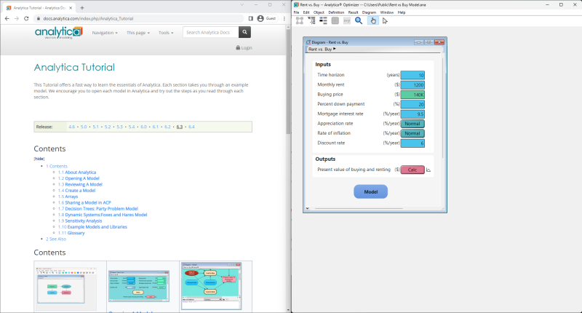Click the Search Analytica Docs field
582x313 pixels.
[210, 32]
